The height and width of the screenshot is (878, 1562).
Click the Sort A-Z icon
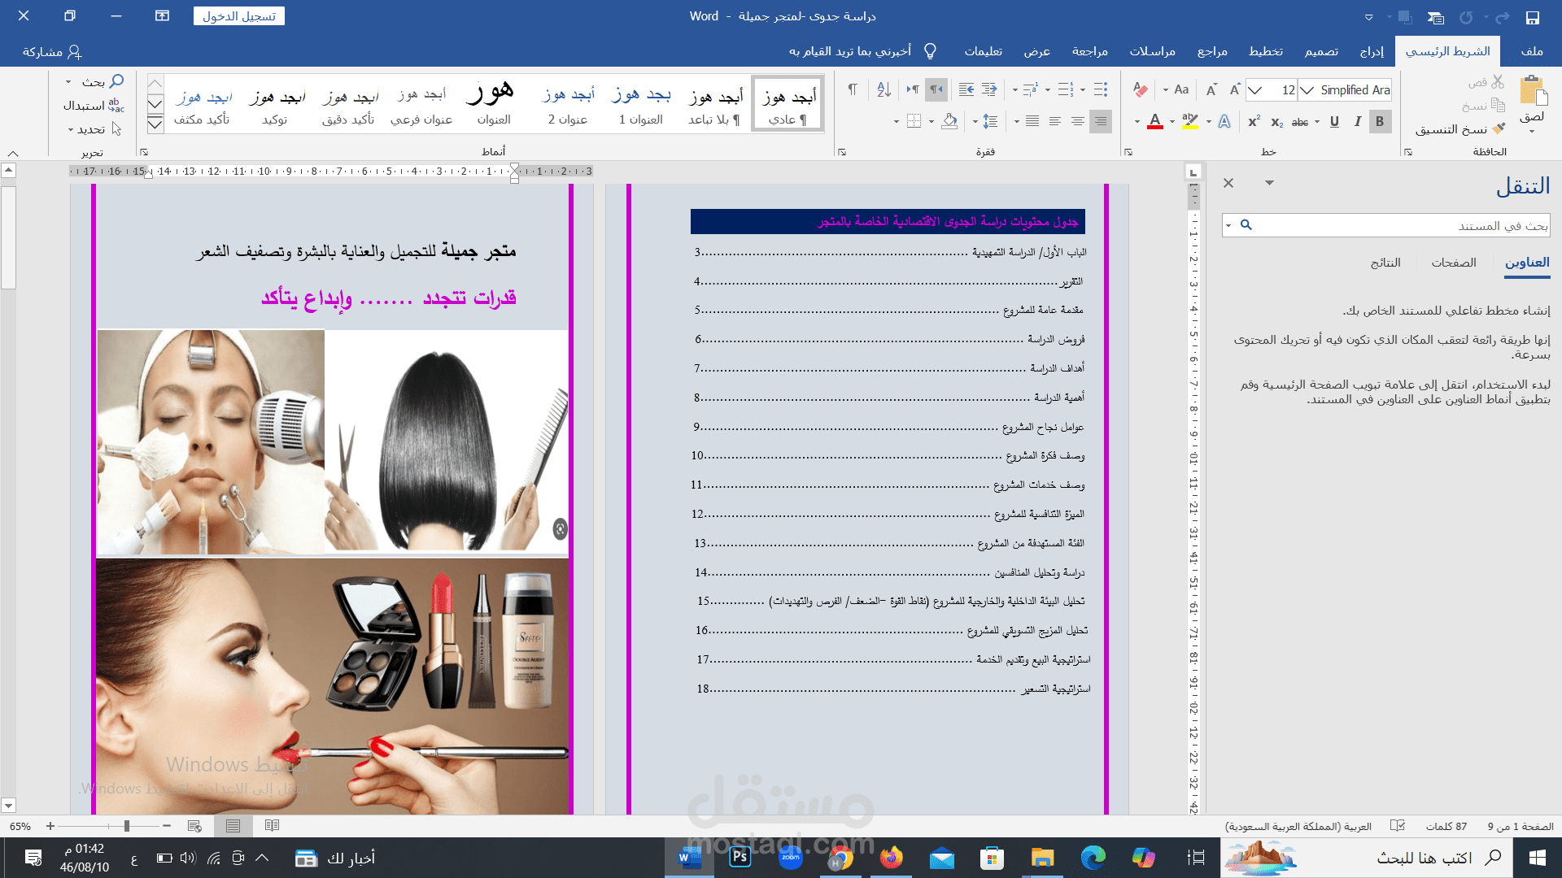pyautogui.click(x=884, y=90)
